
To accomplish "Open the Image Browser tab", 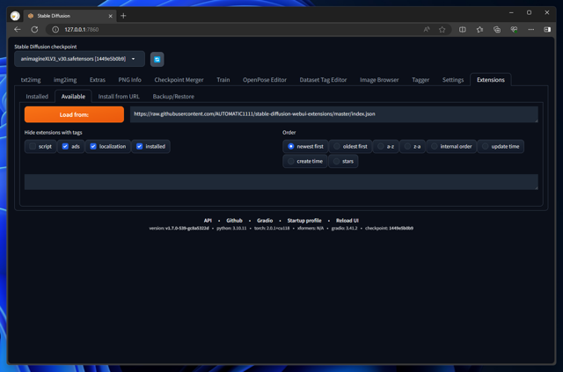I will (x=379, y=80).
